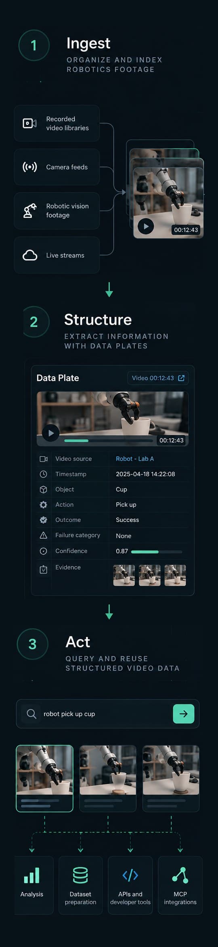Open the Robot - Lab A link
This screenshot has width=218, height=947.
135,459
